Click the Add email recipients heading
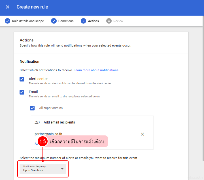204x180 pixels. click(x=59, y=122)
